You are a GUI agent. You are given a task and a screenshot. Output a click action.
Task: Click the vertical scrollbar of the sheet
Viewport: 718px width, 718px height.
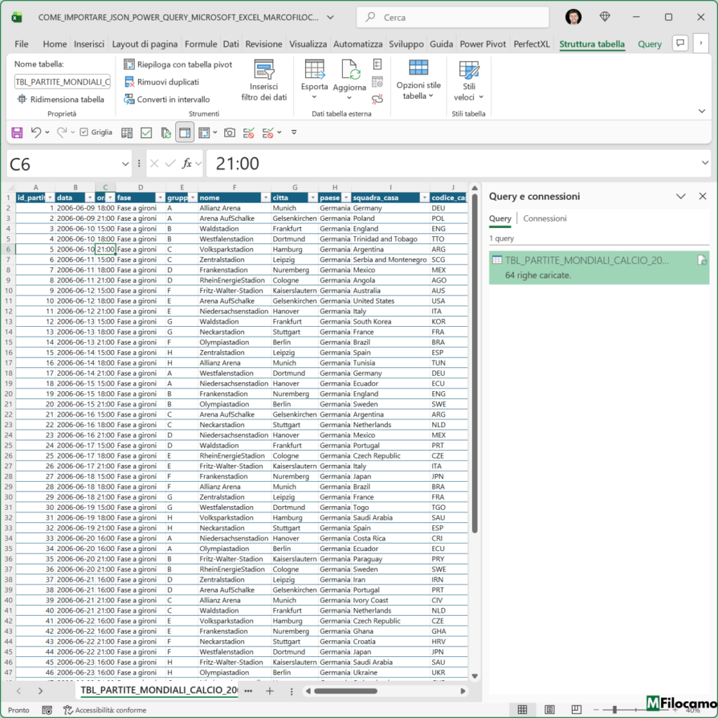(x=475, y=363)
